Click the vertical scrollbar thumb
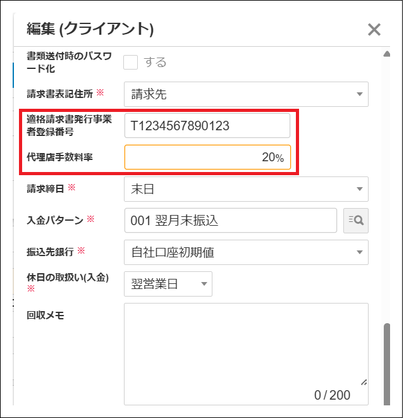The width and height of the screenshot is (404, 418). 386,360
